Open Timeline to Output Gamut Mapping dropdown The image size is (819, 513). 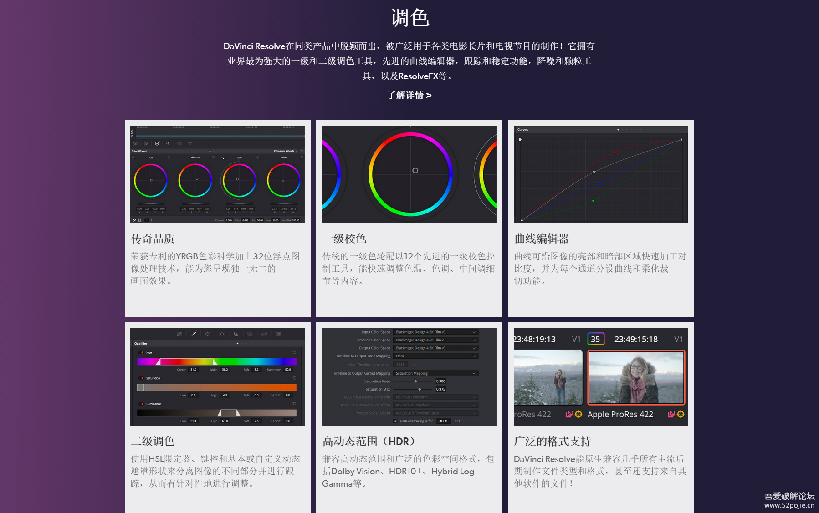tap(436, 373)
